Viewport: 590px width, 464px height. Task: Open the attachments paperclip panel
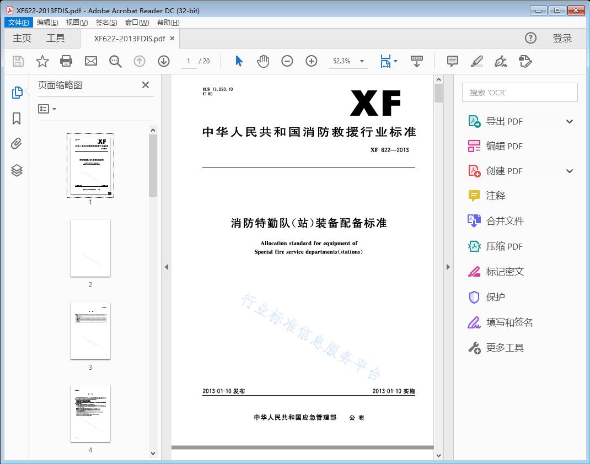click(17, 144)
